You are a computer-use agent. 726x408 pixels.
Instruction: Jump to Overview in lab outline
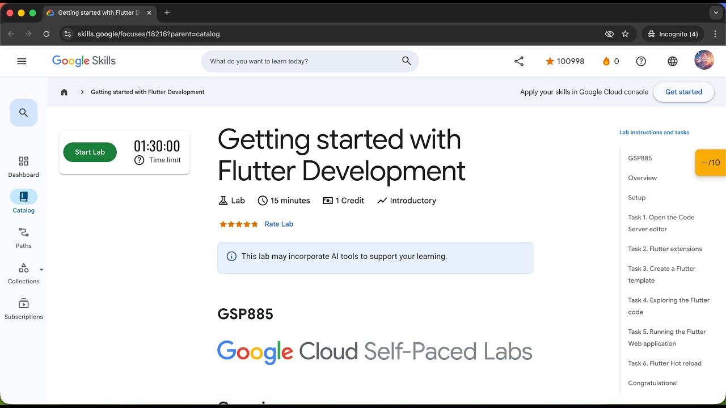[x=642, y=178]
